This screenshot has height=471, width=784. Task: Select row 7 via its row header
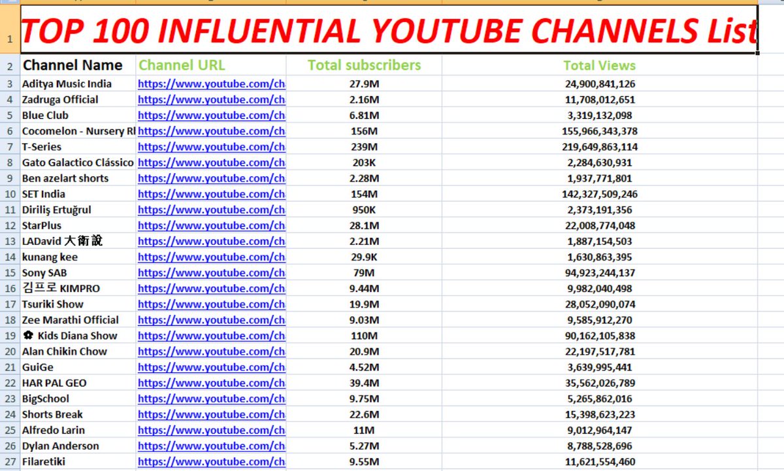coord(10,147)
